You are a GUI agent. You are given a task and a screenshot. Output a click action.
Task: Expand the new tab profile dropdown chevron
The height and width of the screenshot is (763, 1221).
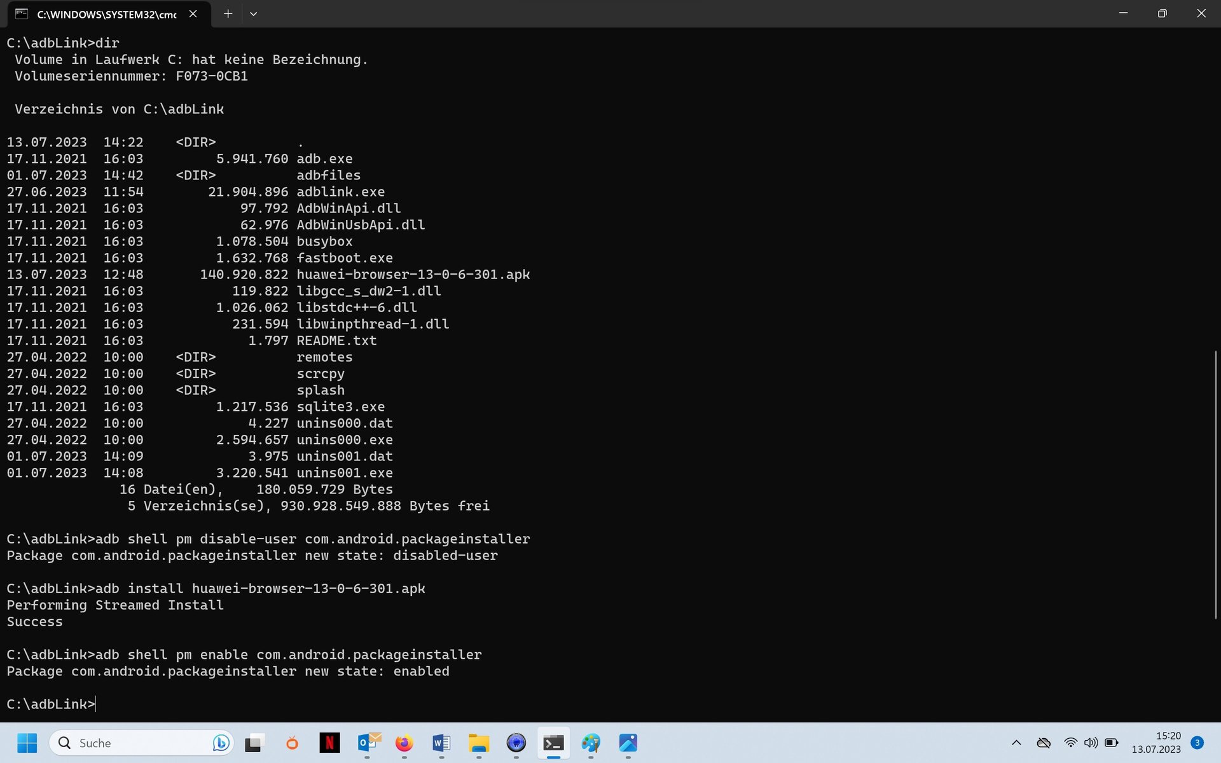click(253, 13)
